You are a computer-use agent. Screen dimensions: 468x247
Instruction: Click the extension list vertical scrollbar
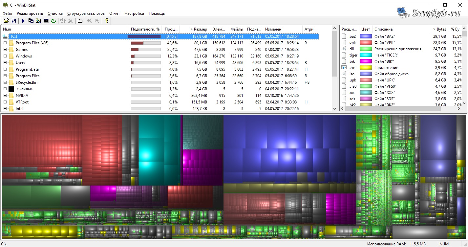click(x=464, y=66)
